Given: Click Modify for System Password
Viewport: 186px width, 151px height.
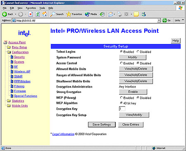Looking at the screenshot, I should (x=133, y=57).
